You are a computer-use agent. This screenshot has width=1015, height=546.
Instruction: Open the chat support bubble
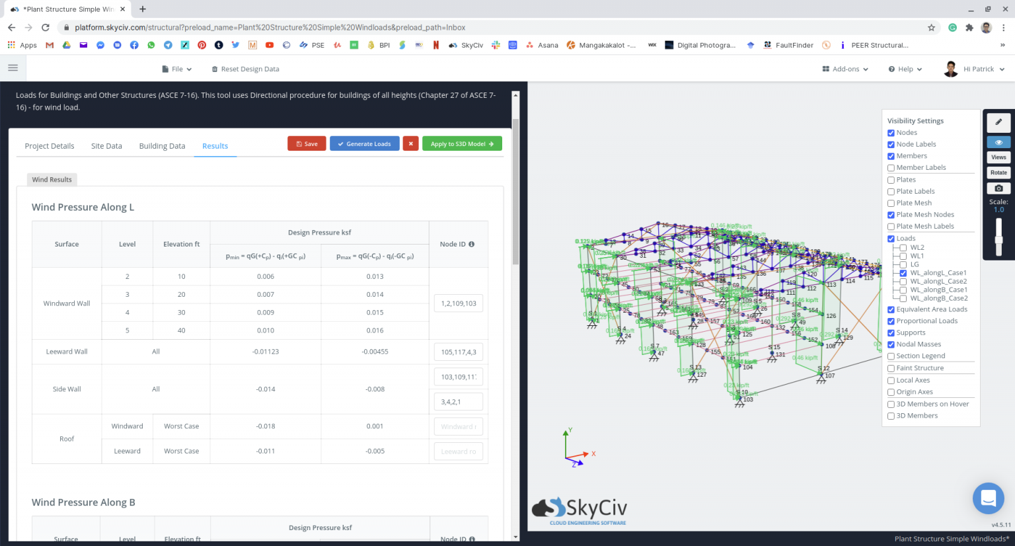click(x=988, y=498)
